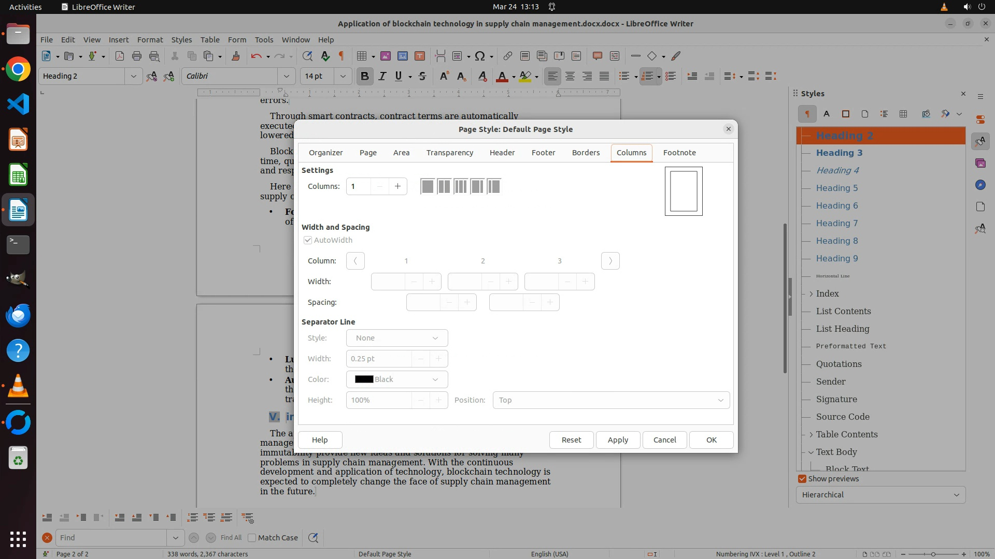
Task: Select the two-column layout preset icon
Action: [444, 186]
